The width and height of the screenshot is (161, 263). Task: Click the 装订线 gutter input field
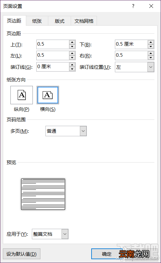point(53,67)
